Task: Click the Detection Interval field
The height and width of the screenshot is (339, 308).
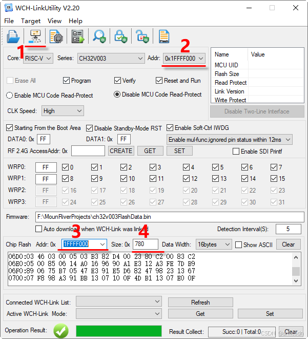Action: pos(289,229)
